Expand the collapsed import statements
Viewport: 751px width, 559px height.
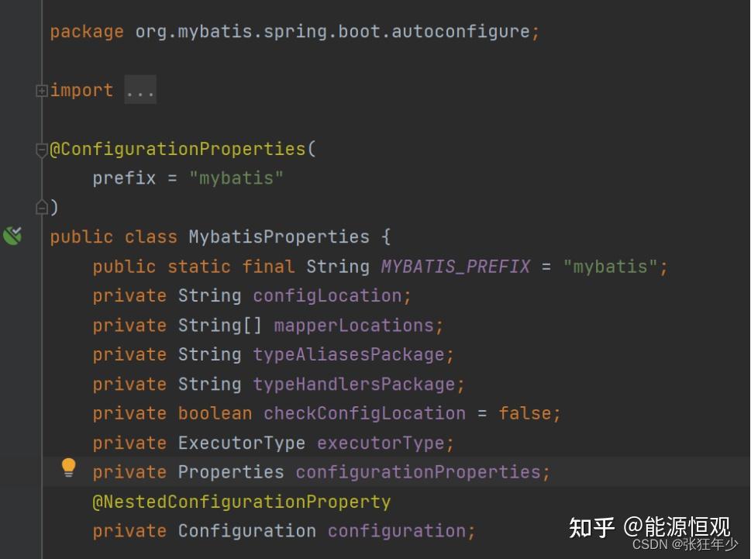[41, 89]
